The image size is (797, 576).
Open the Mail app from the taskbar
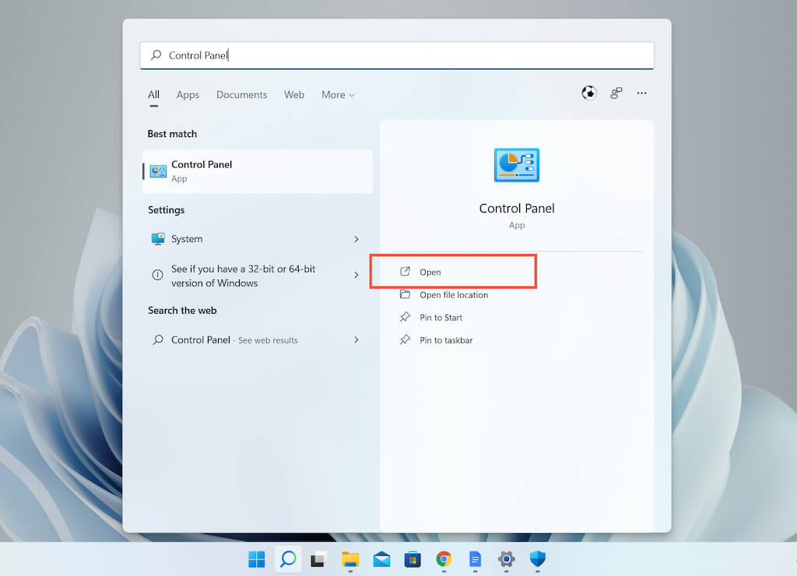(x=381, y=559)
